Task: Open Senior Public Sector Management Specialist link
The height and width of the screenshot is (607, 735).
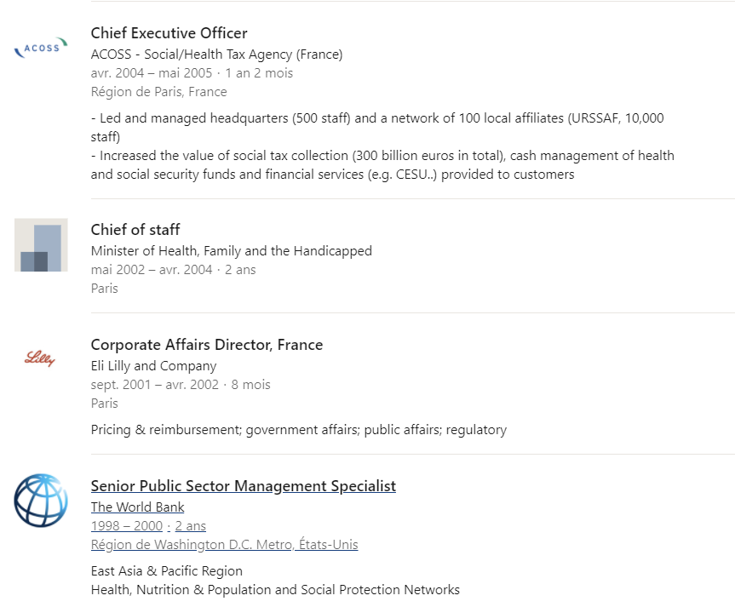Action: [243, 486]
